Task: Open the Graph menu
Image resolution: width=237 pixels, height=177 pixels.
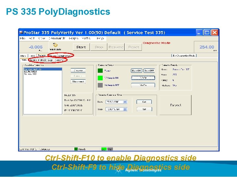Action: tap(73, 38)
